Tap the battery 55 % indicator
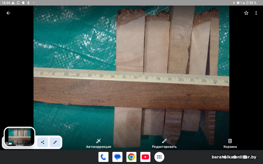 click(x=251, y=3)
